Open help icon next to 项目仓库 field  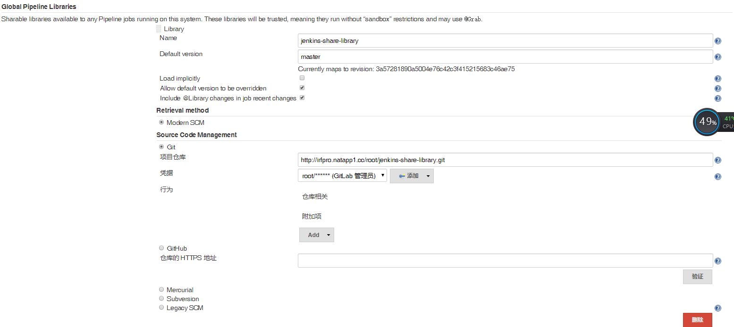pos(718,160)
